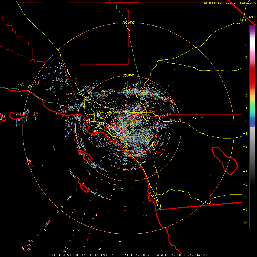Click the 5 value on the color scale
This screenshot has width=257, height=257.
pos(246,57)
